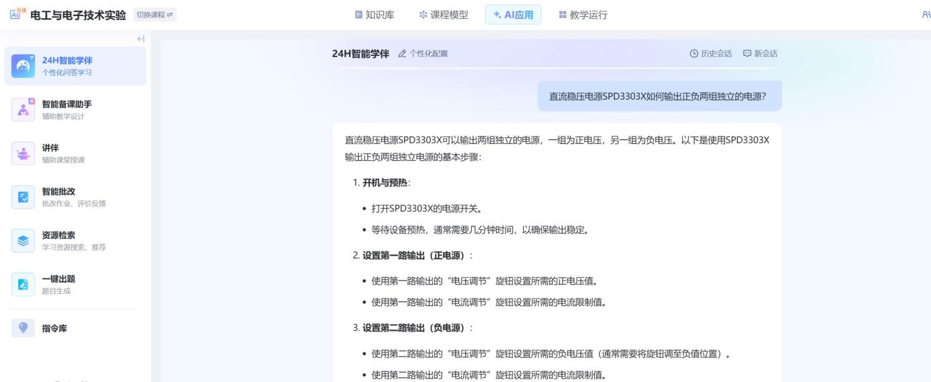Select 一键出题 in the sidebar
The width and height of the screenshot is (931, 382).
coord(75,284)
